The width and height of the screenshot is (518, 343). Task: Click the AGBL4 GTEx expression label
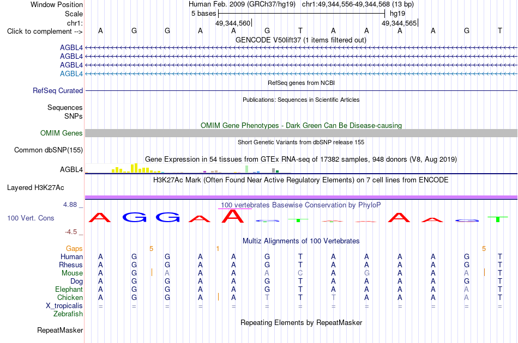[71, 169]
